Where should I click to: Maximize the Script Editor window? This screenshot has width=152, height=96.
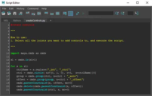tap(138, 3)
